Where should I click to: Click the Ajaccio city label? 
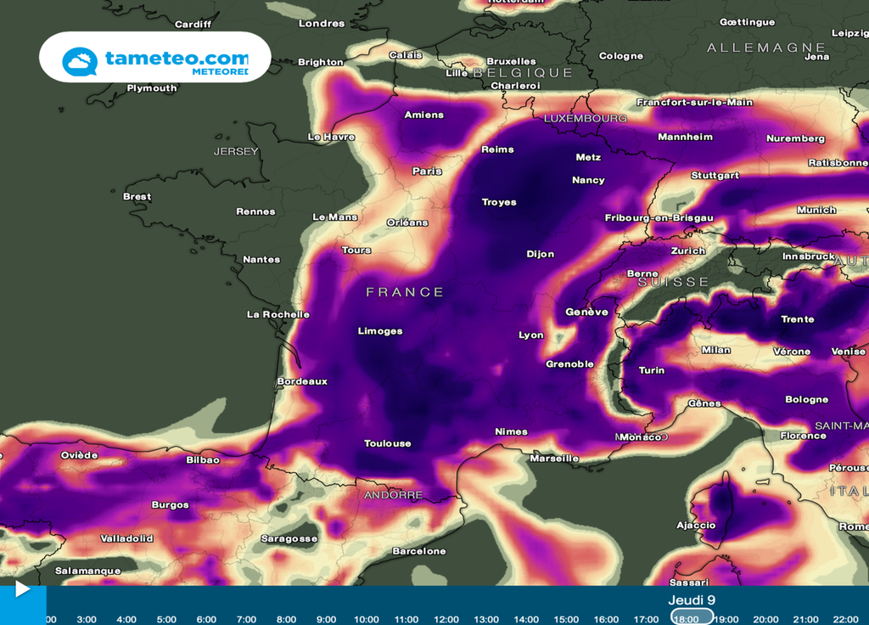pyautogui.click(x=696, y=525)
